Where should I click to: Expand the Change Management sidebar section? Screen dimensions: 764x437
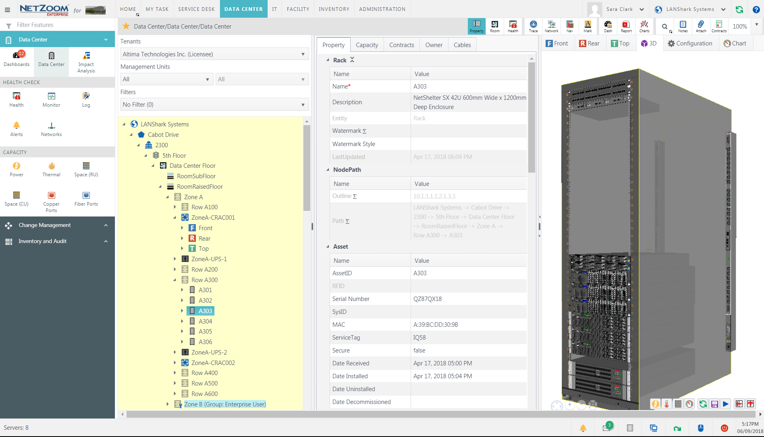coord(57,225)
